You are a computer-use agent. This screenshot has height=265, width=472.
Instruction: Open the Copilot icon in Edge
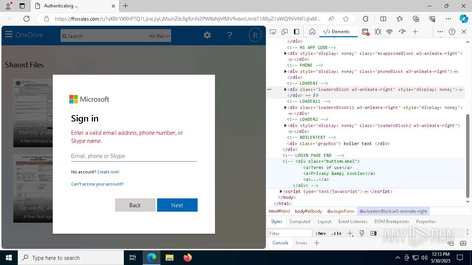coord(464,19)
